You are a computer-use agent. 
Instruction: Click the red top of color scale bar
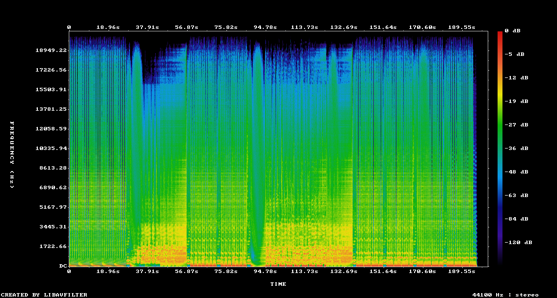coord(500,34)
